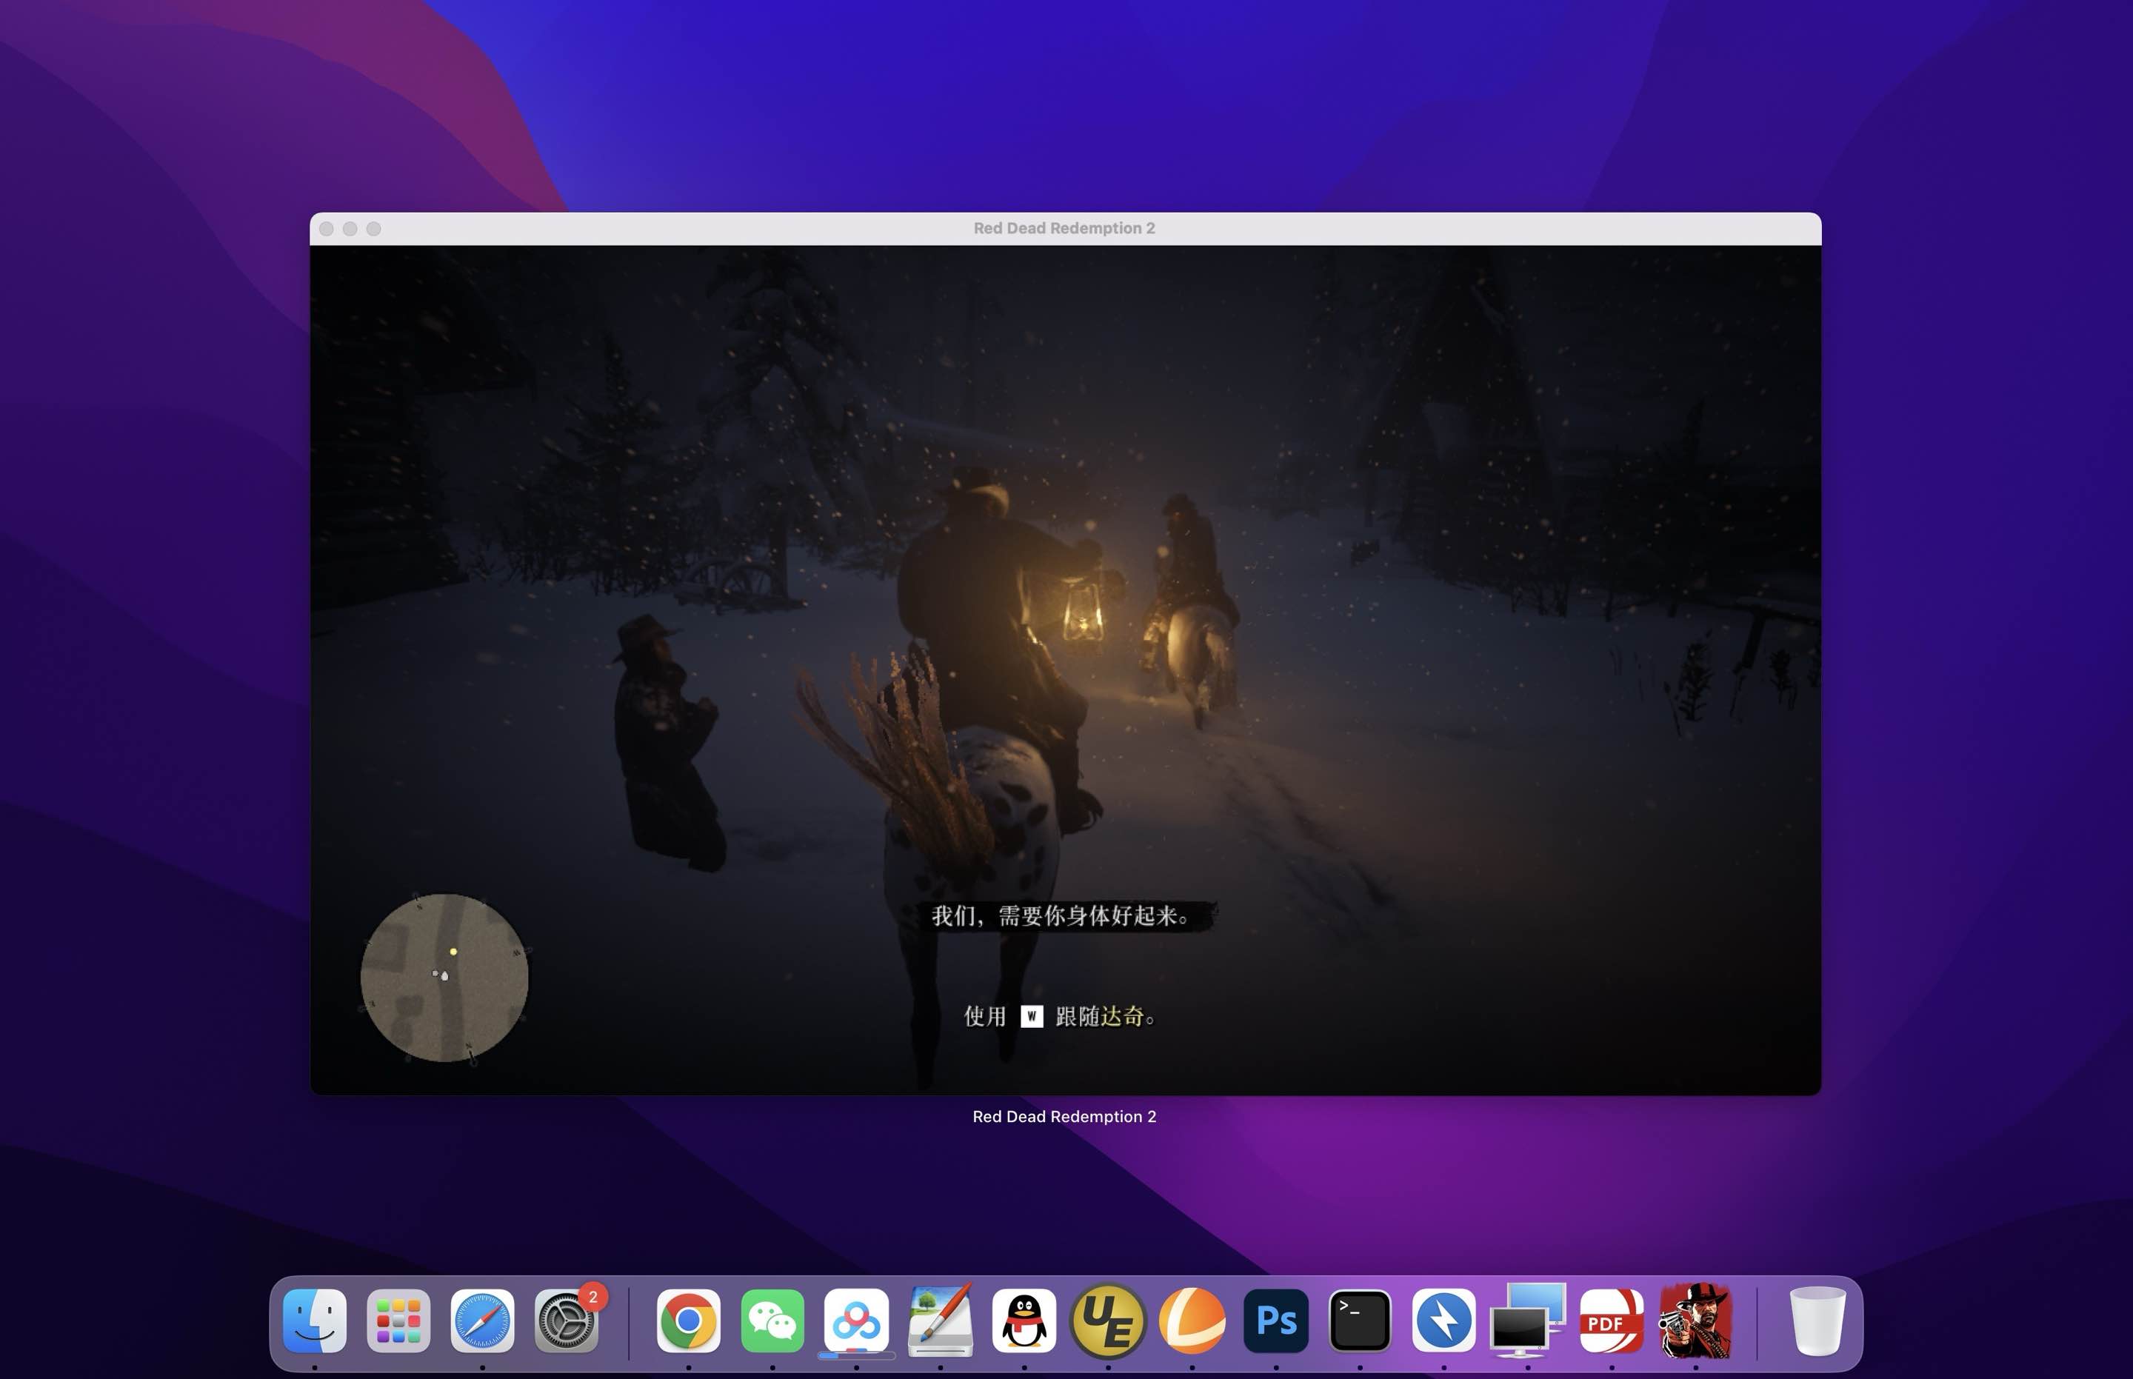The height and width of the screenshot is (1379, 2133).
Task: Click the yellow waypoint dot on minimap
Action: tap(453, 952)
